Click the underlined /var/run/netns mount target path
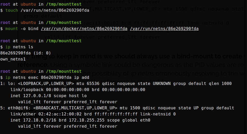 pyautogui.click(x=164, y=29)
